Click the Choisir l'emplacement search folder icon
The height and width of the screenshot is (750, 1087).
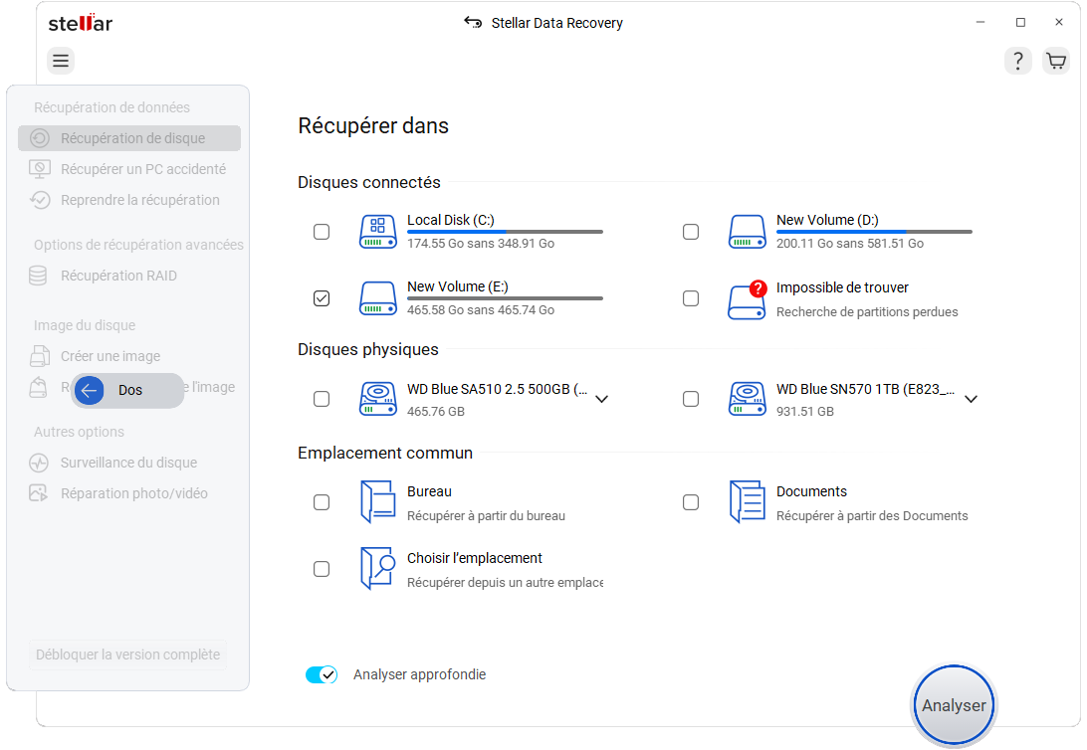click(x=378, y=569)
